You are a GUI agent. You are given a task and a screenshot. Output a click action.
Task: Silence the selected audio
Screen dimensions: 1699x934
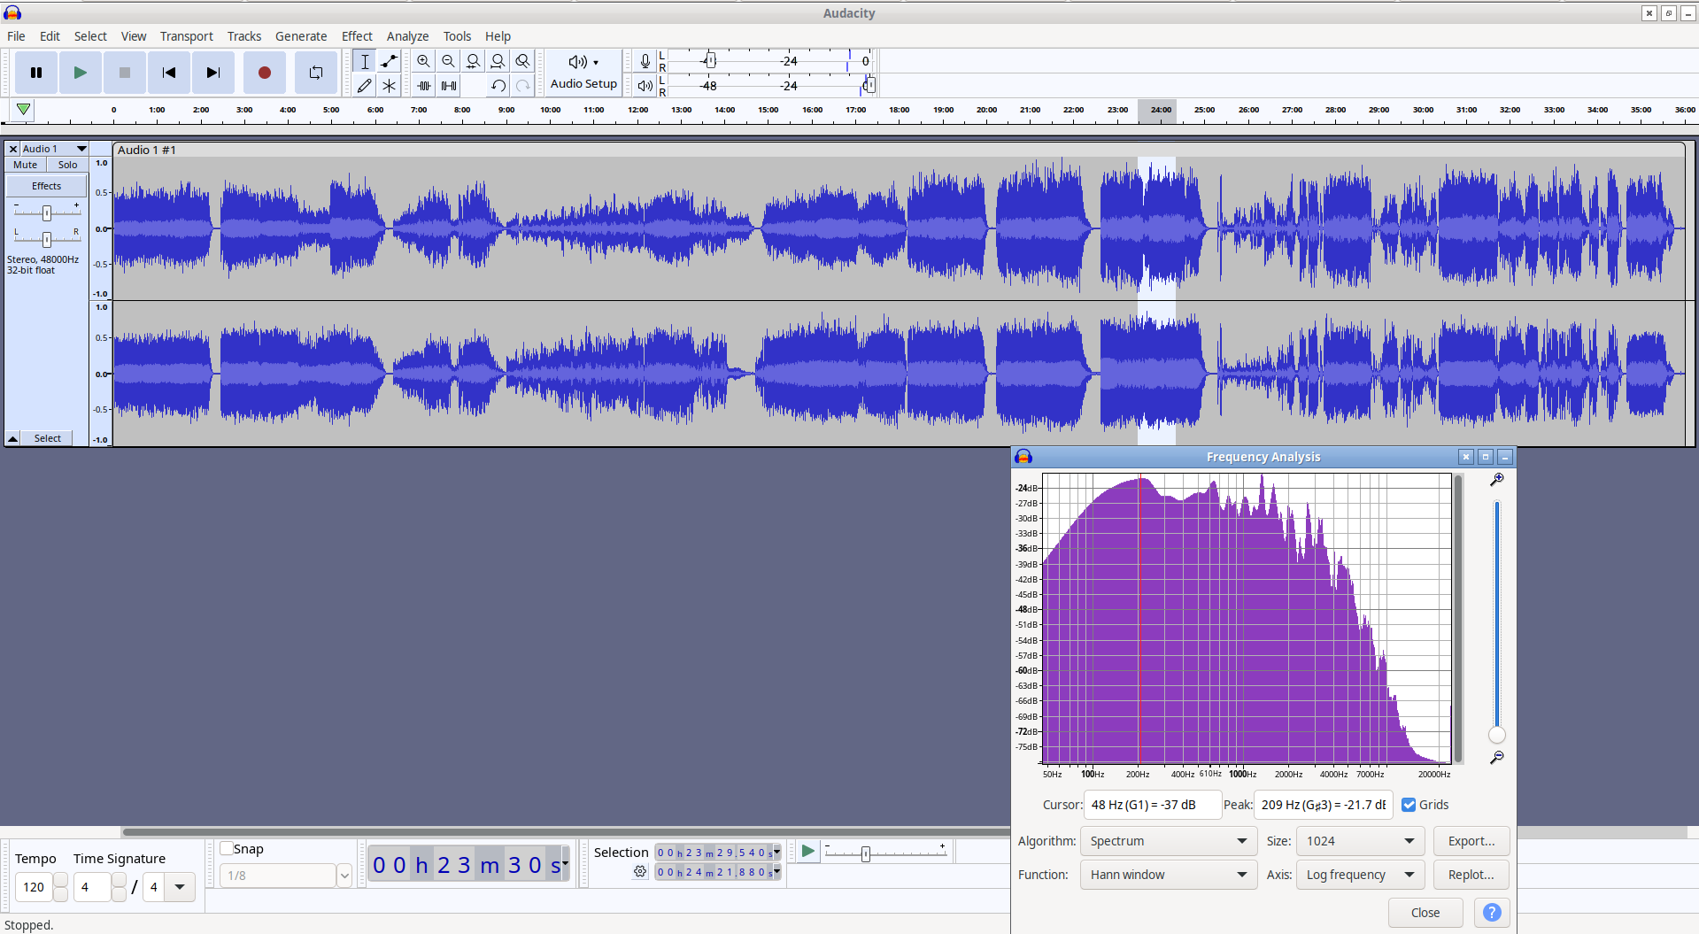pyautogui.click(x=449, y=86)
